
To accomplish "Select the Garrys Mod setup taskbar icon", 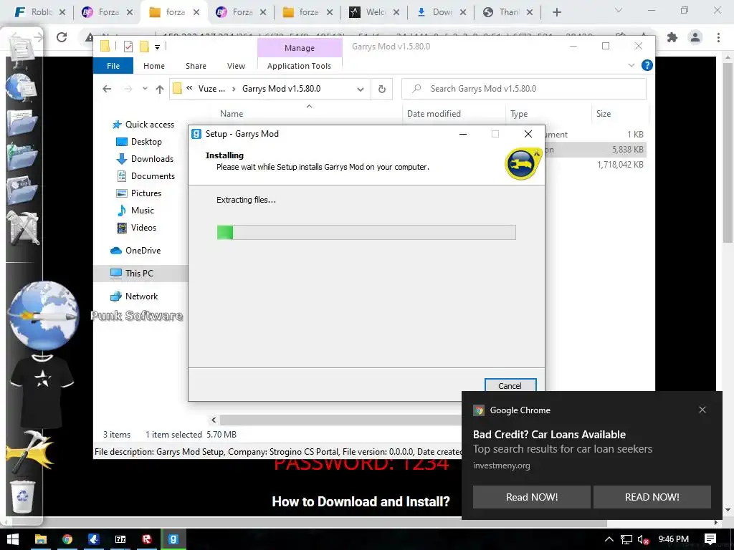I will pos(173,539).
